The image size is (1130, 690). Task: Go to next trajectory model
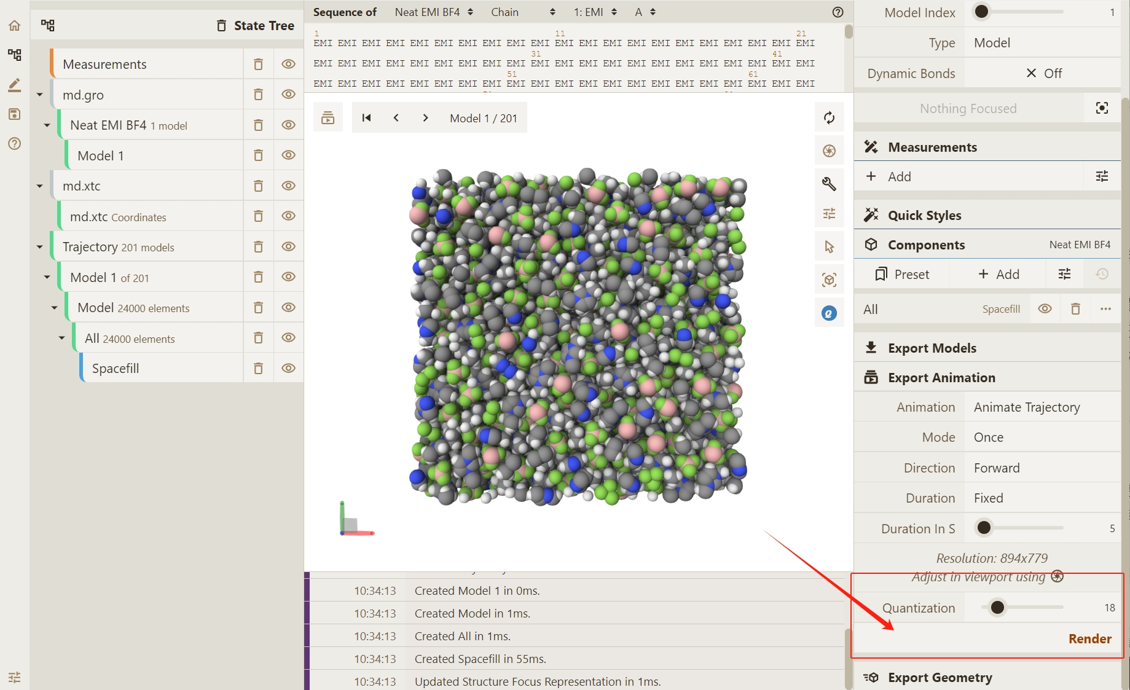point(425,118)
